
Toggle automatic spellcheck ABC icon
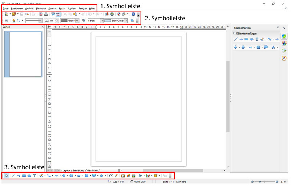tap(58, 14)
